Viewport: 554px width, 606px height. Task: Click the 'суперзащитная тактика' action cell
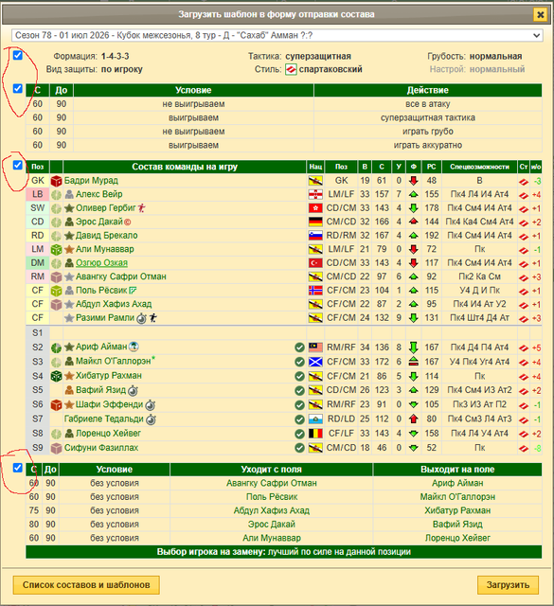click(428, 117)
